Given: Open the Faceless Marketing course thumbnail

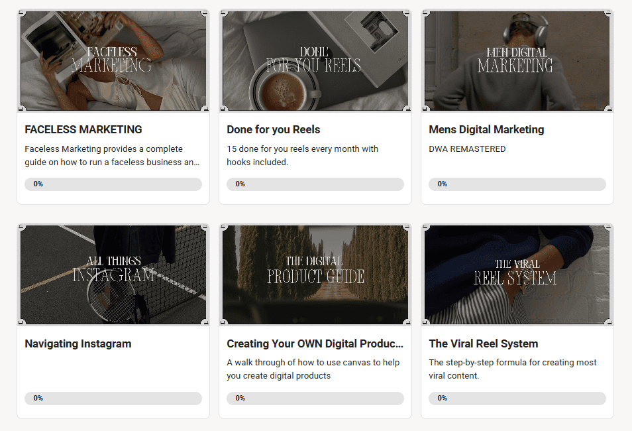Looking at the screenshot, I should [113, 60].
